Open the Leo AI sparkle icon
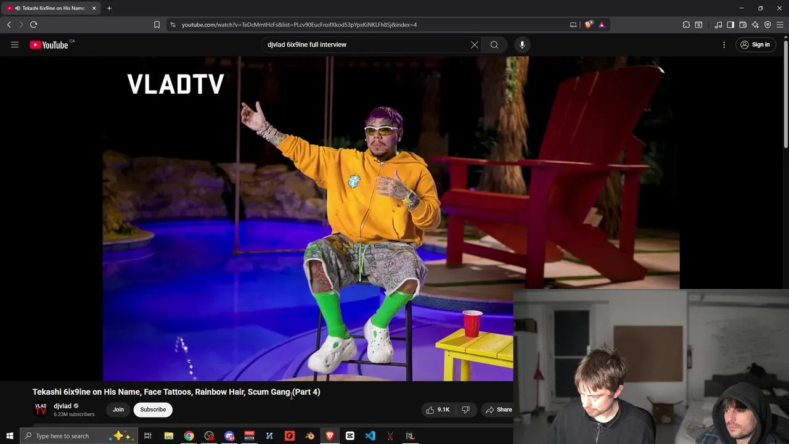 755,25
